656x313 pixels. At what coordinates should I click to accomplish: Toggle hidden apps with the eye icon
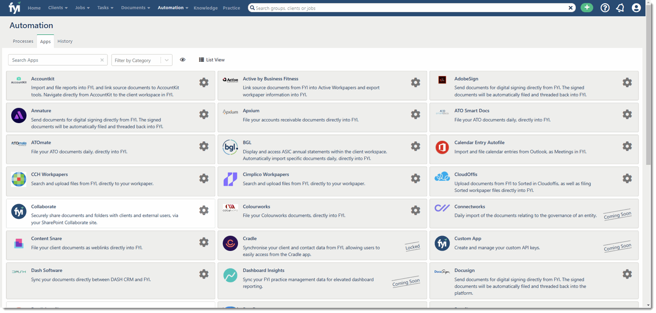(x=183, y=59)
